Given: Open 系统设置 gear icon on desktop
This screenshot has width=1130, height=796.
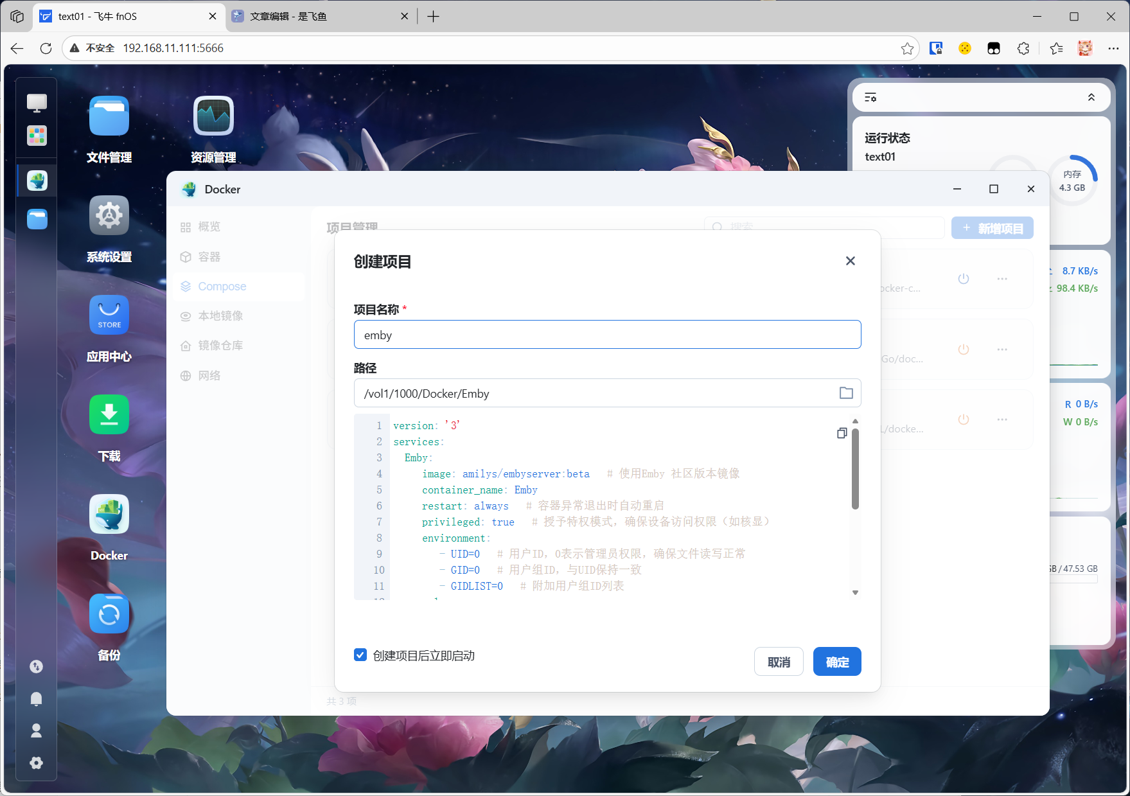Looking at the screenshot, I should coord(109,216).
